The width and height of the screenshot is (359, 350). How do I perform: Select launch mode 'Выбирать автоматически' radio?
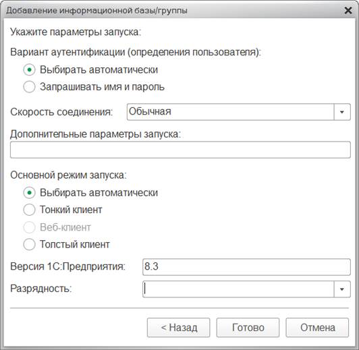point(29,193)
